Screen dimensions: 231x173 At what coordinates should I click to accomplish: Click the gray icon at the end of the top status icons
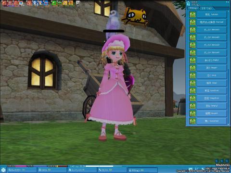78,3
